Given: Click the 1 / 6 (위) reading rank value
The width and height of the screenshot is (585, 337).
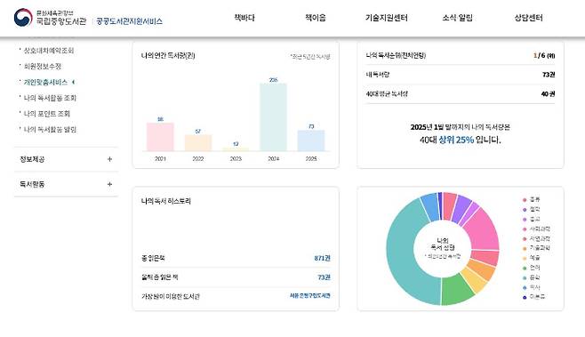Looking at the screenshot, I should tap(544, 55).
